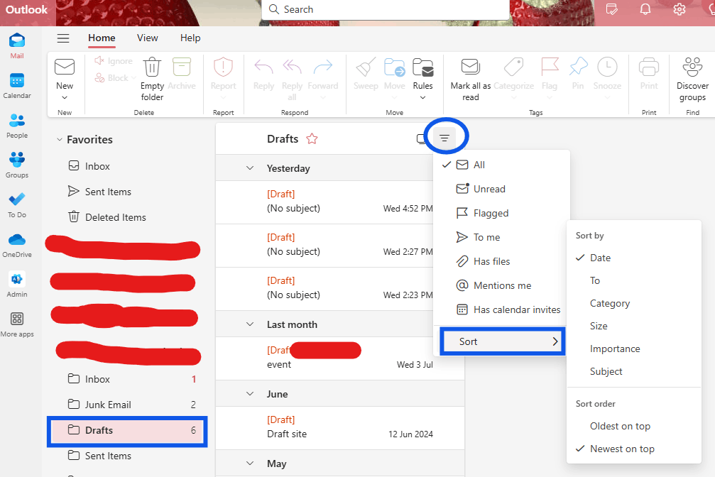Open the Calendar app
Image resolution: width=715 pixels, height=477 pixels.
pos(17,86)
